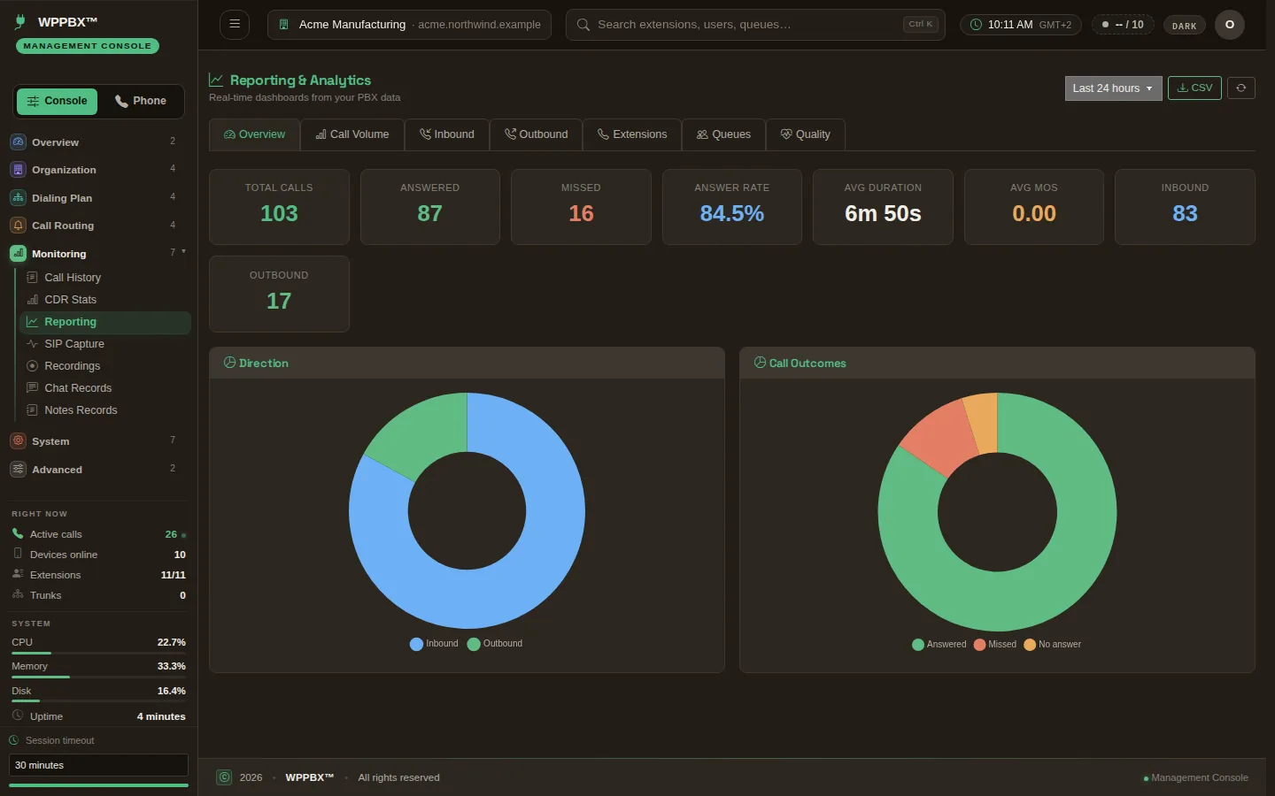Viewport: 1275px width, 796px height.
Task: Click the Chat Records icon
Action: pyautogui.click(x=33, y=388)
